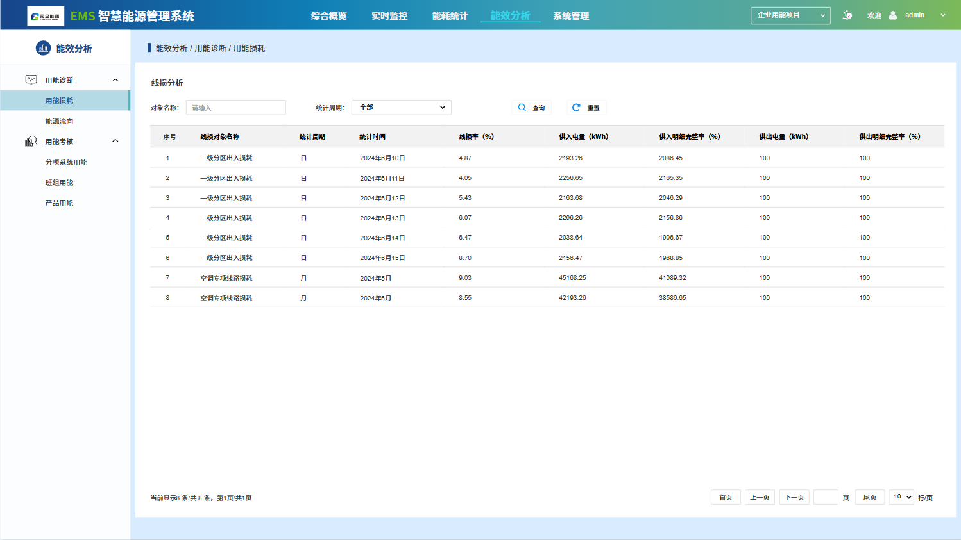Screen dimensions: 961x540
Task: Open the 能耗统计 top menu
Action: [x=450, y=16]
